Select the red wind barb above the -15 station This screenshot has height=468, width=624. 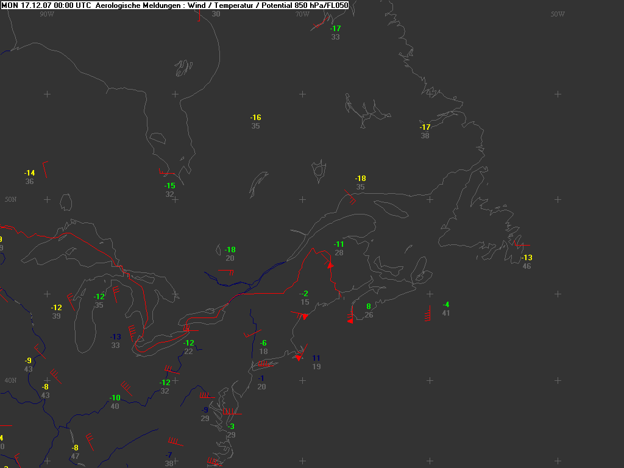pyautogui.click(x=168, y=174)
